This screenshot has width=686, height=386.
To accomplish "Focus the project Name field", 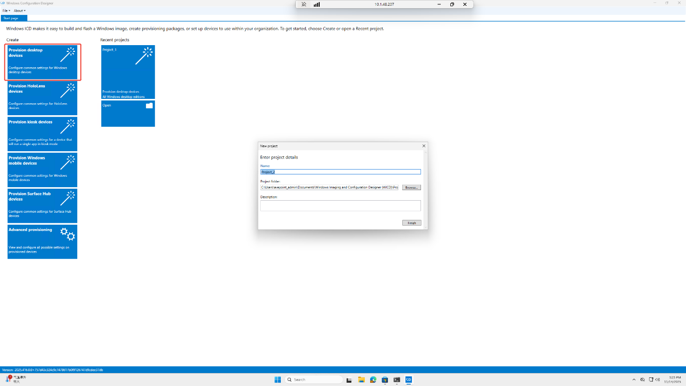I will tap(340, 172).
